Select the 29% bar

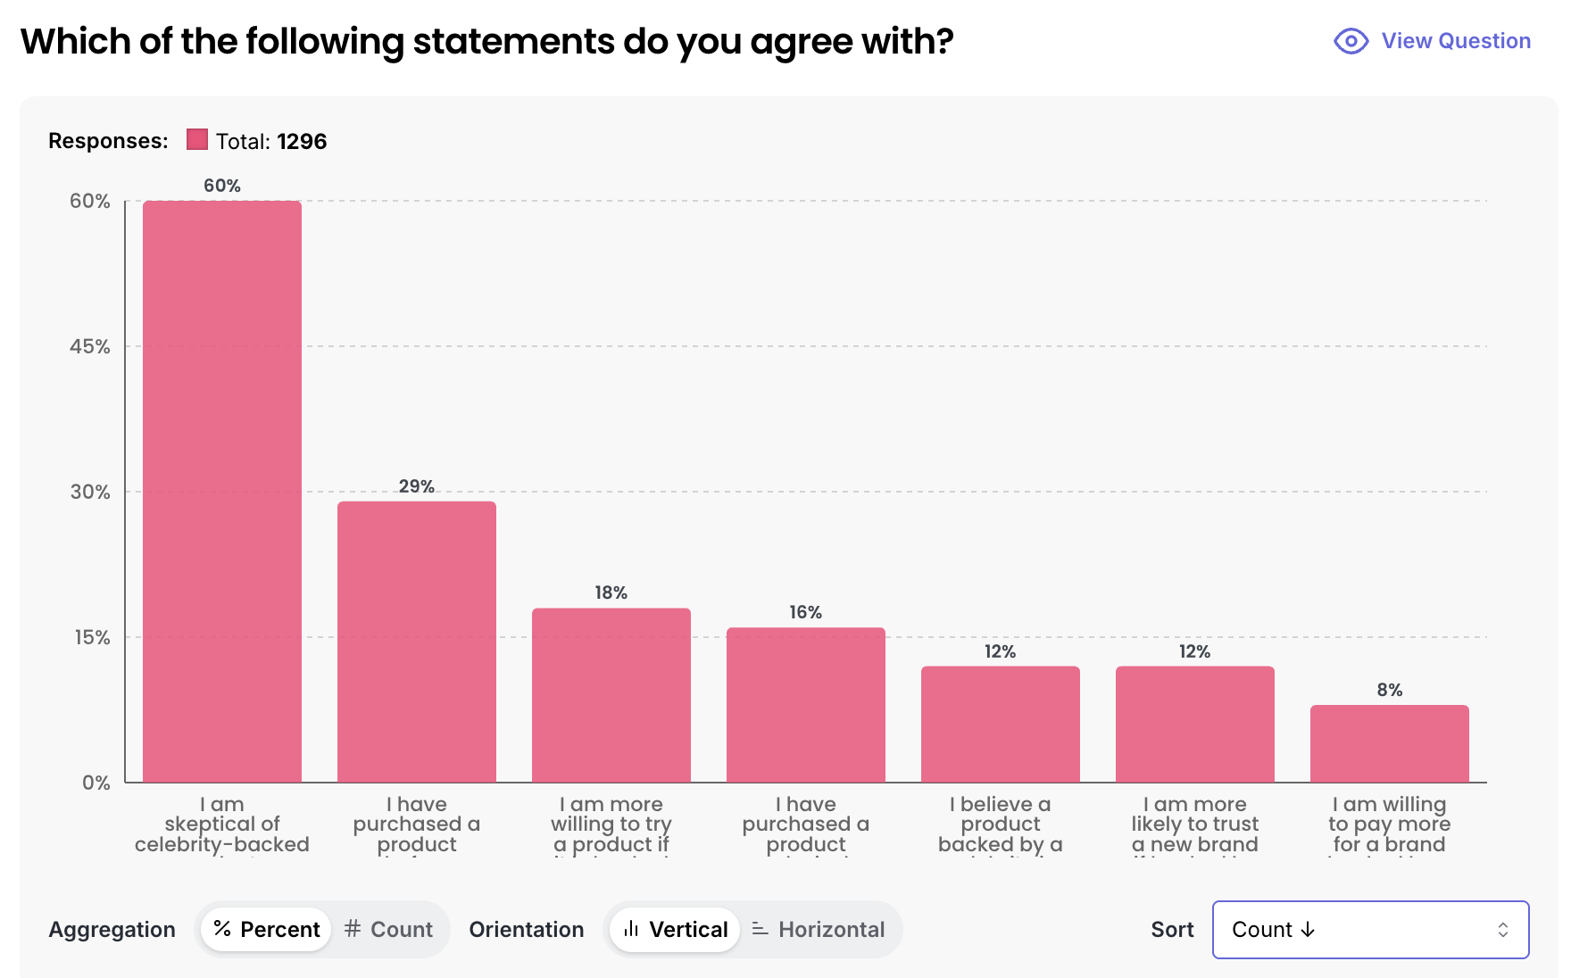[417, 642]
